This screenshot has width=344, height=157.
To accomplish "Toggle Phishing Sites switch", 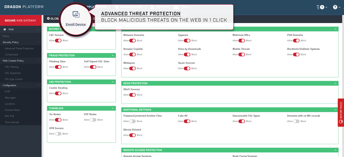I will (x=58, y=67).
